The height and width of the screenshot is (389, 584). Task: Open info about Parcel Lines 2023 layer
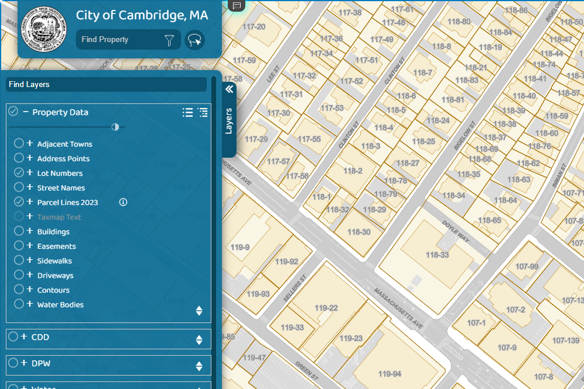click(123, 202)
